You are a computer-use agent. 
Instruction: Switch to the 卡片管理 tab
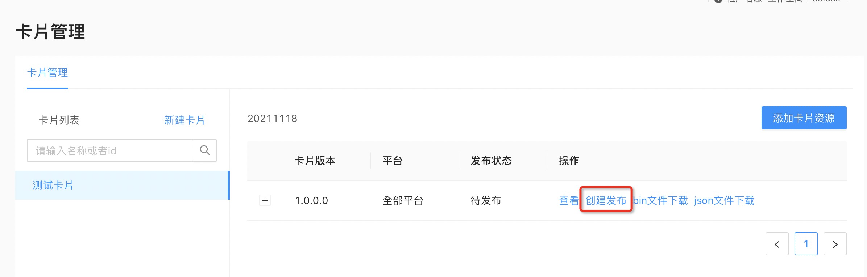tap(47, 73)
